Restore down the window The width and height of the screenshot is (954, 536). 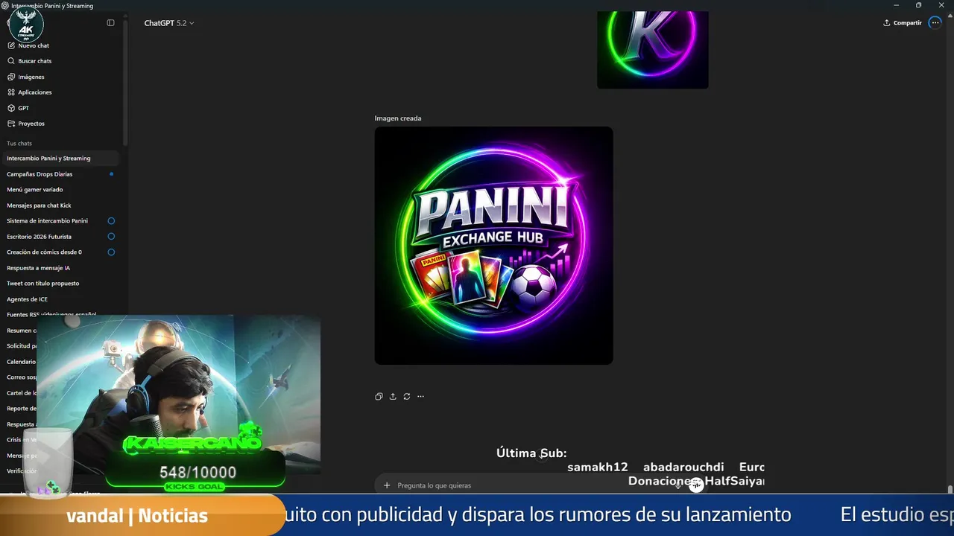(918, 5)
